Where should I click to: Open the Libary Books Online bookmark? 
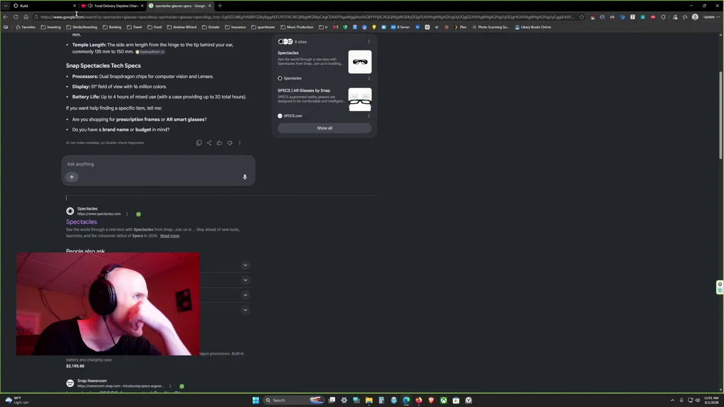point(533,27)
